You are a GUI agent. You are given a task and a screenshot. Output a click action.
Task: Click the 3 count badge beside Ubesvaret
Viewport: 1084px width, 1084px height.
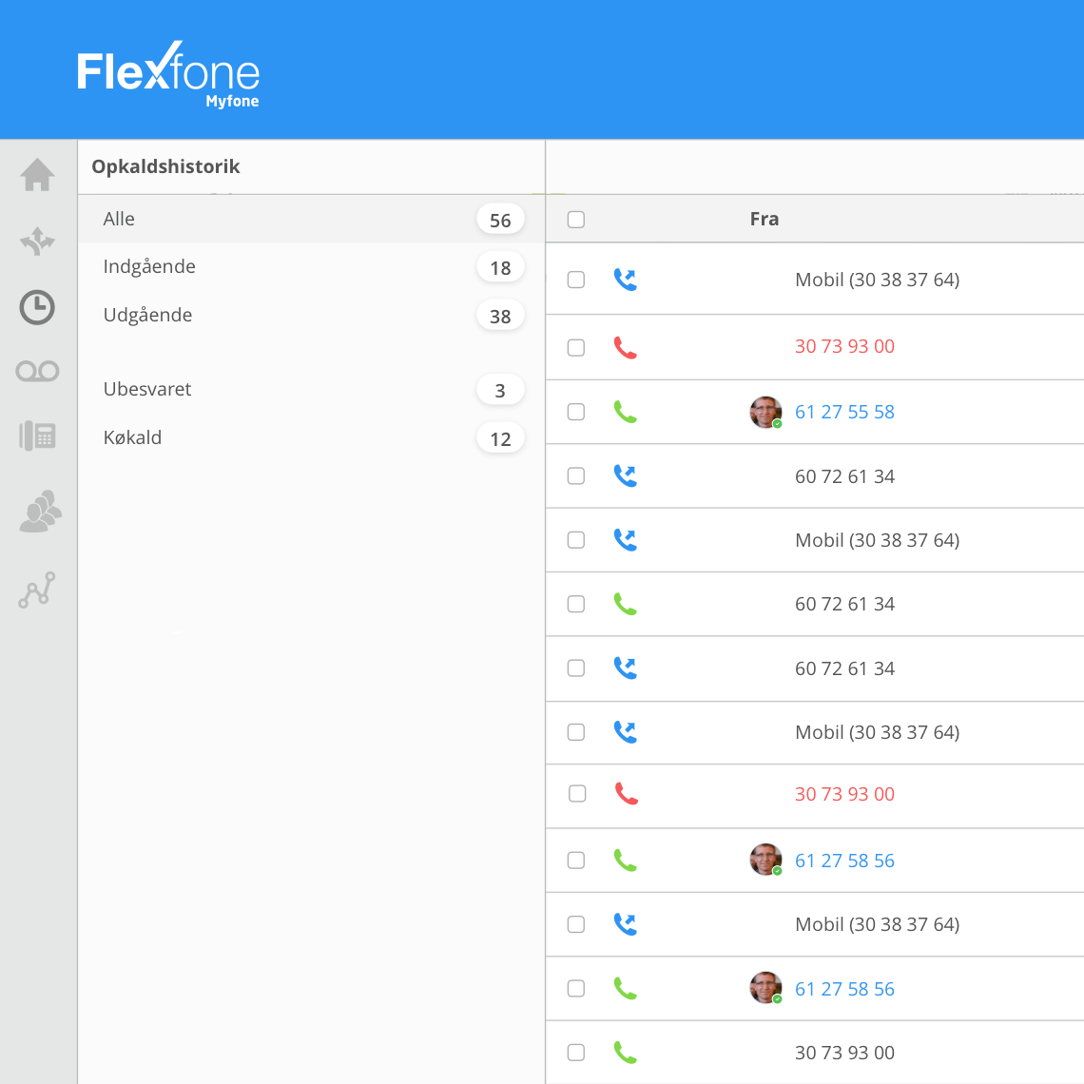(x=500, y=391)
